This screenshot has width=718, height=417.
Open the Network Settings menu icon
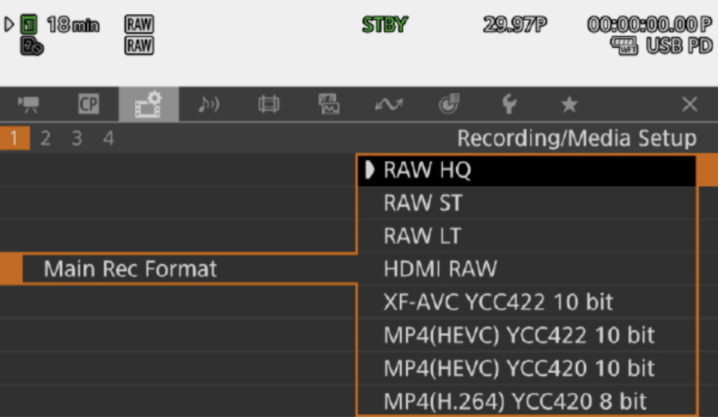click(x=389, y=105)
